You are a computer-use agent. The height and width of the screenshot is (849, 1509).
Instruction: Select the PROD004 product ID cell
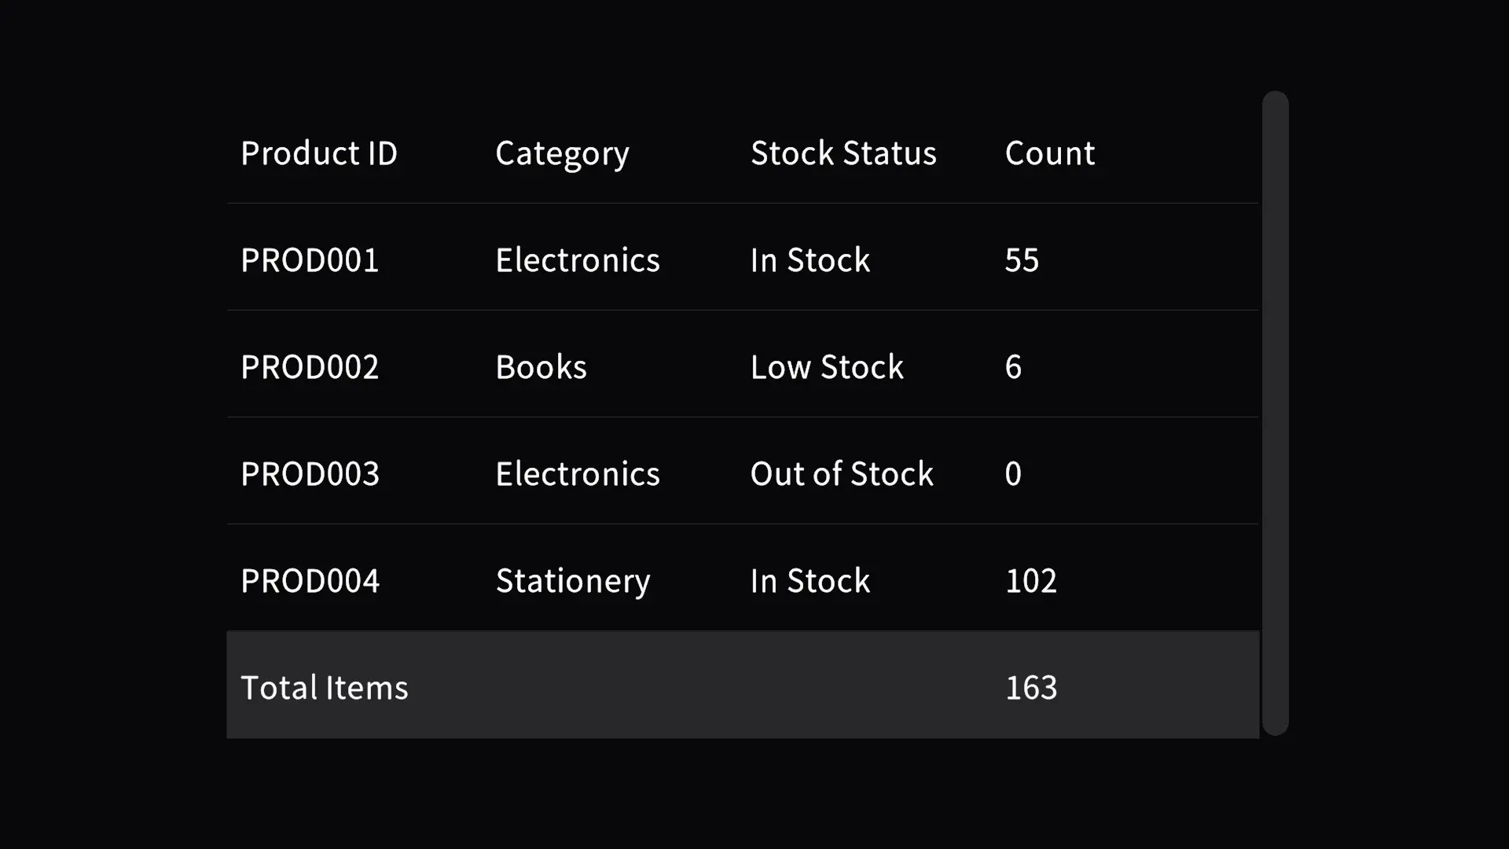tap(310, 581)
